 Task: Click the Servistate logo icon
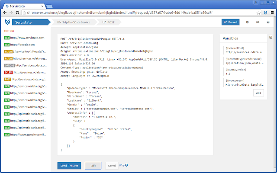[x=7, y=22]
